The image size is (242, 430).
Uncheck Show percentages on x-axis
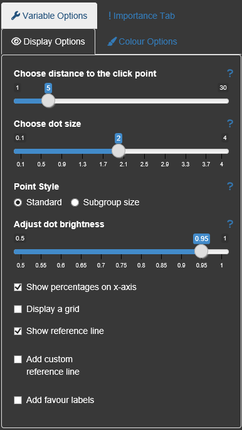coord(18,288)
